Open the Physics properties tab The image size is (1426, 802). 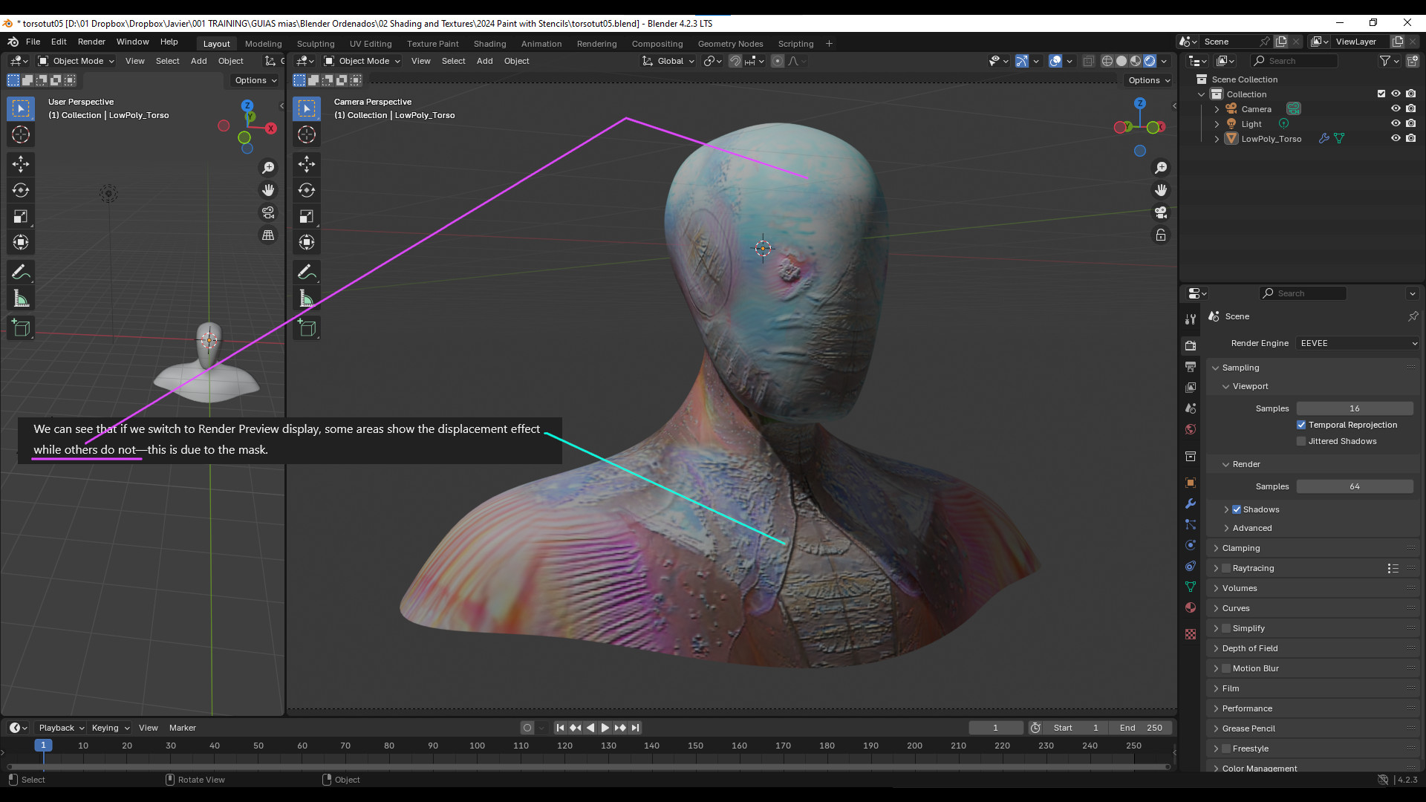pos(1191,545)
